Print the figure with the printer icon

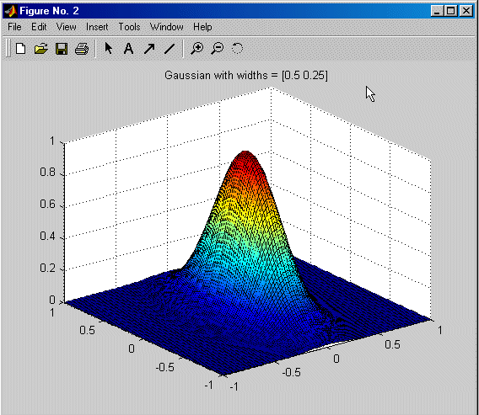82,49
